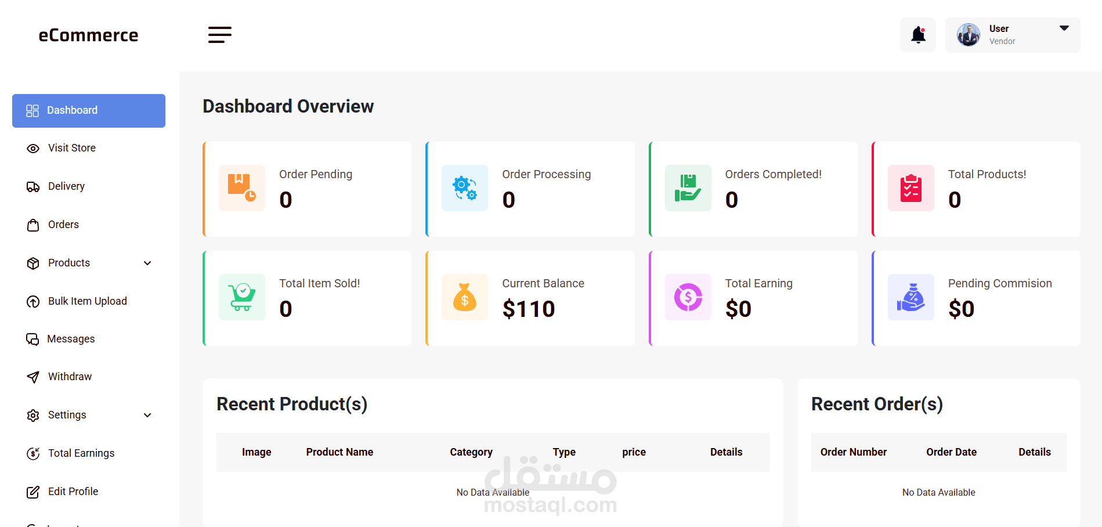
Task: Open the User Vendor dropdown arrow
Action: (1064, 28)
